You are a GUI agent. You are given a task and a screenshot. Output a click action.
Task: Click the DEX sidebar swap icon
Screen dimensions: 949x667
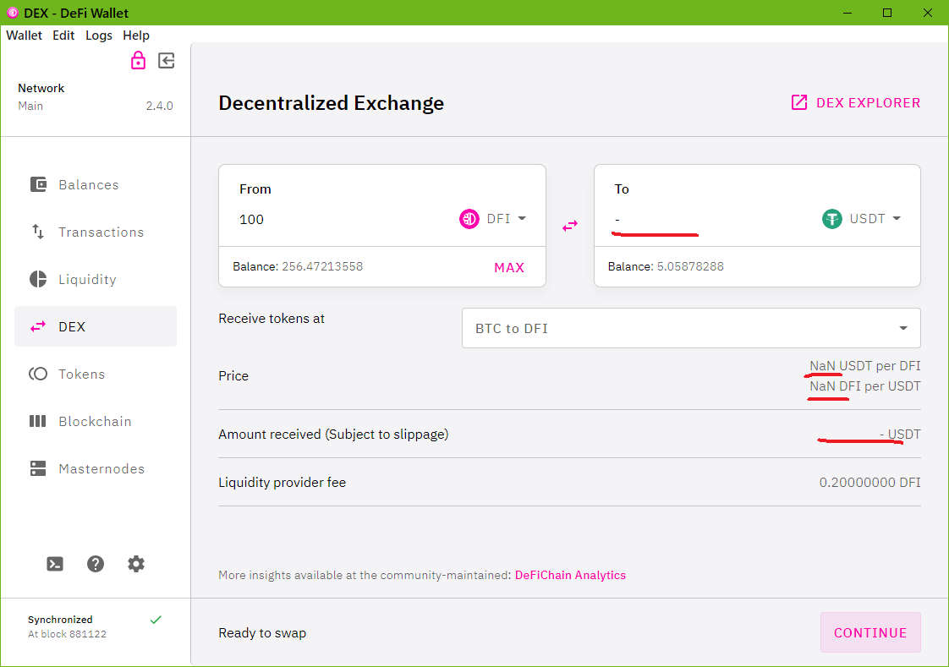click(38, 326)
